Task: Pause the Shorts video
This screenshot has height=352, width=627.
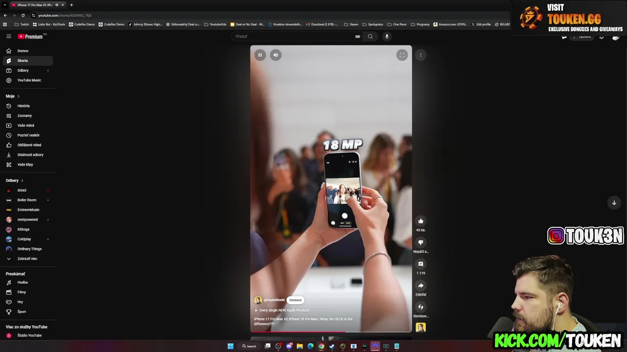Action: click(260, 55)
